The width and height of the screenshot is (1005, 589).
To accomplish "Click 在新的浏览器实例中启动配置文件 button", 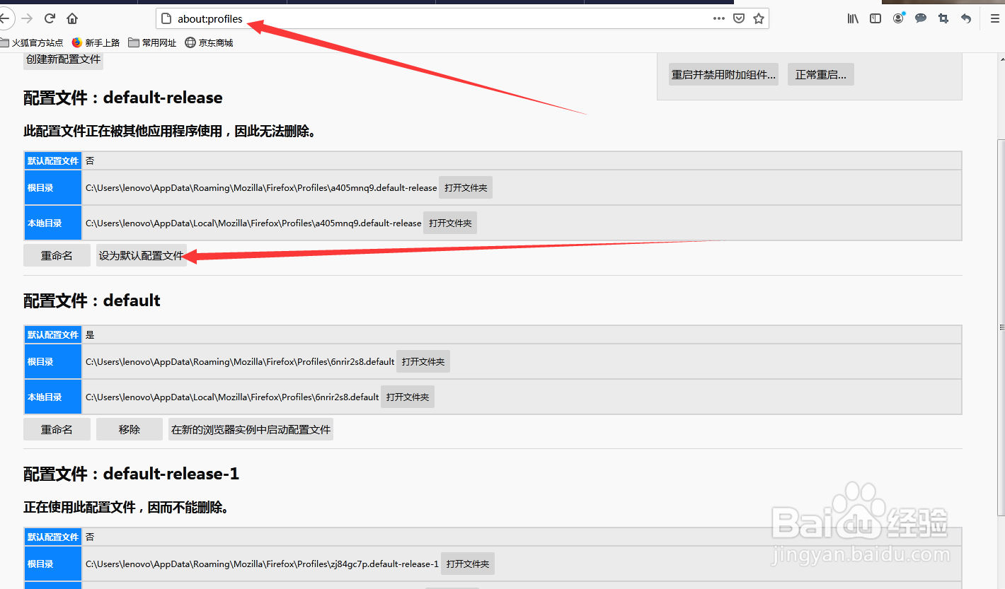I will tap(251, 429).
